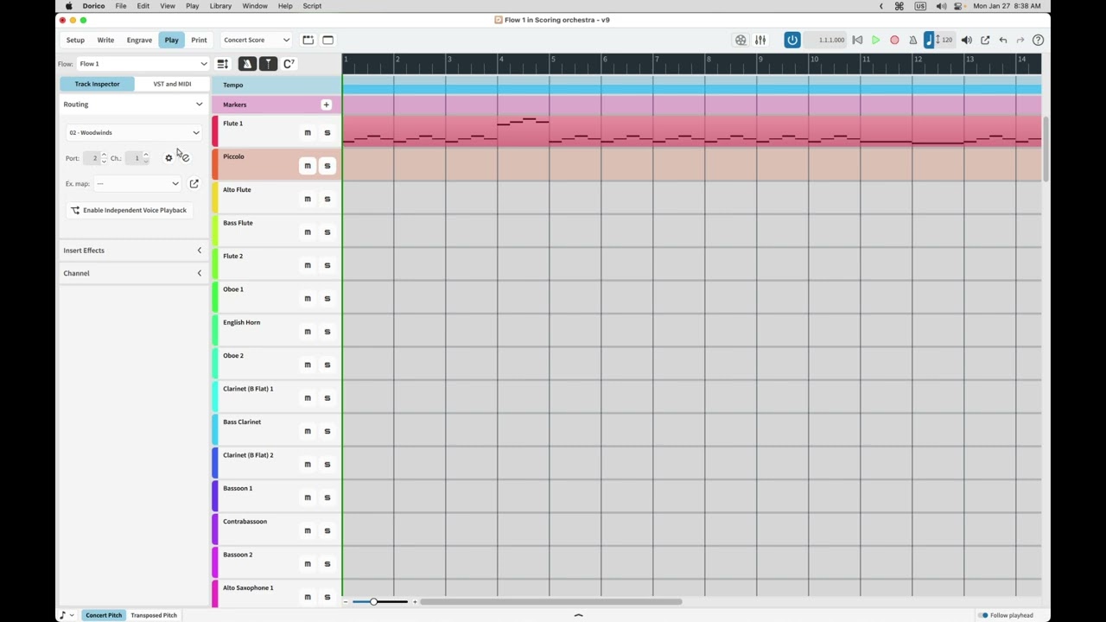Click the track height adjust icon
Screen dimensions: 1106x622
click(x=223, y=64)
